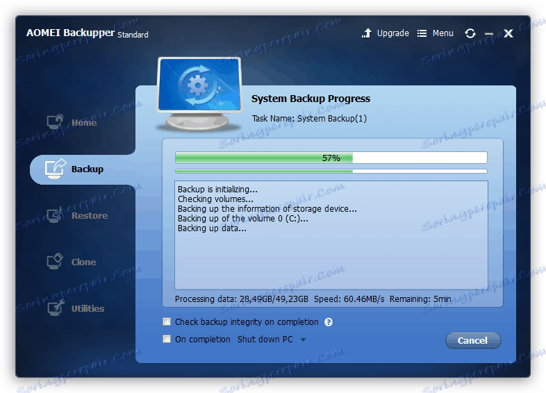
Task: Click the Upgrade arrow icon
Action: (x=366, y=33)
